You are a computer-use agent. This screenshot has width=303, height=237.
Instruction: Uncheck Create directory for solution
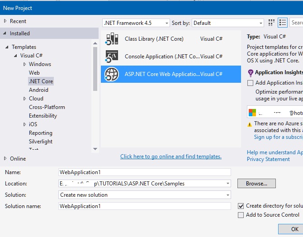point(241,206)
